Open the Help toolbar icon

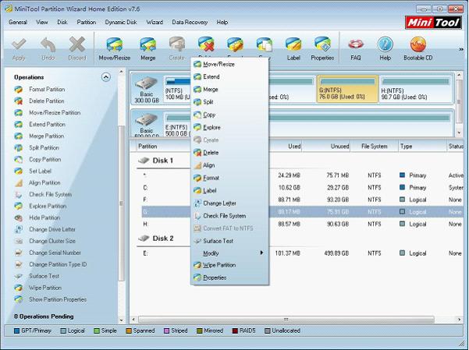point(385,49)
